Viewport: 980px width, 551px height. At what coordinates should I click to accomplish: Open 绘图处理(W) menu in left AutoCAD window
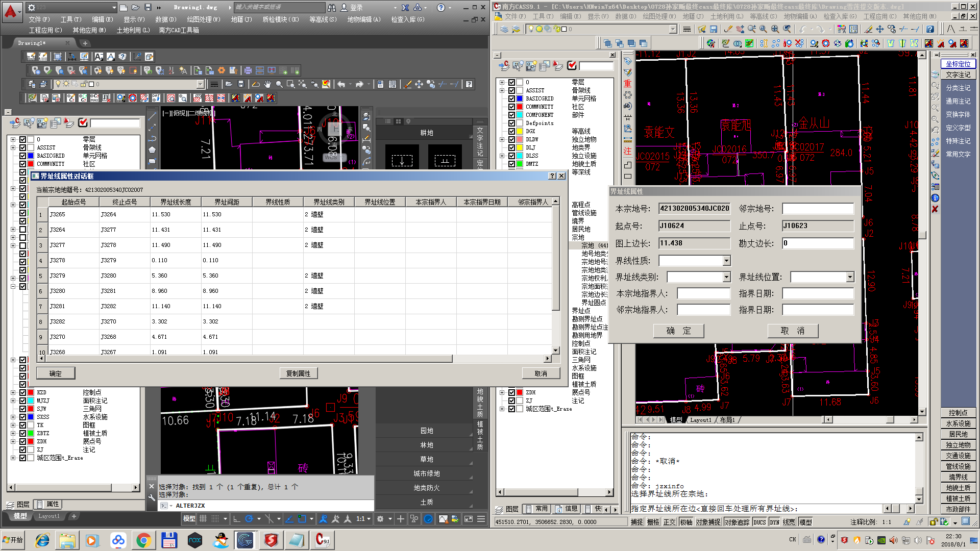click(x=203, y=19)
